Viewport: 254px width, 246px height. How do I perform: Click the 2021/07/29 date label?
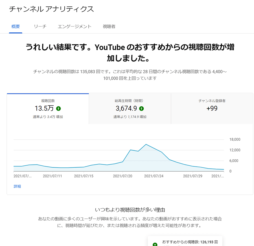pyautogui.click(x=192, y=176)
